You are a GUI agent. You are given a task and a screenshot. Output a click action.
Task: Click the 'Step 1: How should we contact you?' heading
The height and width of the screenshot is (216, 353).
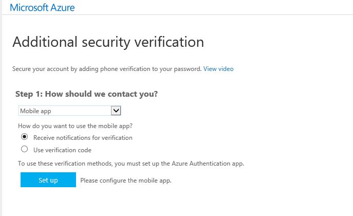click(86, 94)
